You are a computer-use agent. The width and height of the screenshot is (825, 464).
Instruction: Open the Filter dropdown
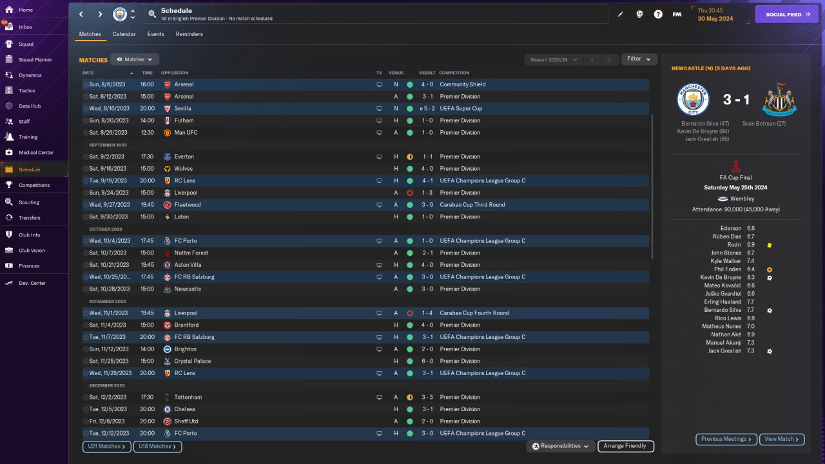[639, 59]
